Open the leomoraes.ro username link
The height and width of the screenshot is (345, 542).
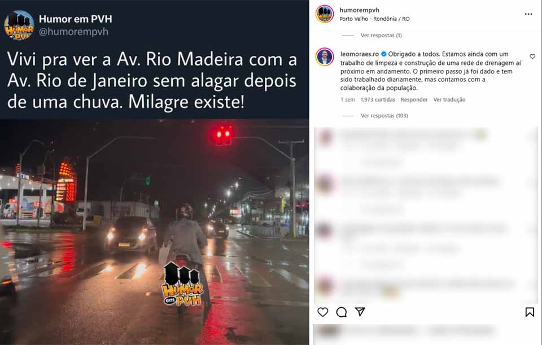(360, 54)
